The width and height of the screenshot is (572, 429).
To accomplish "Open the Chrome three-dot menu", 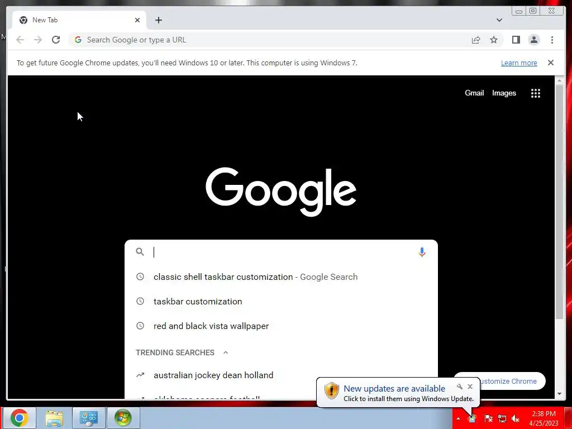I will (552, 40).
